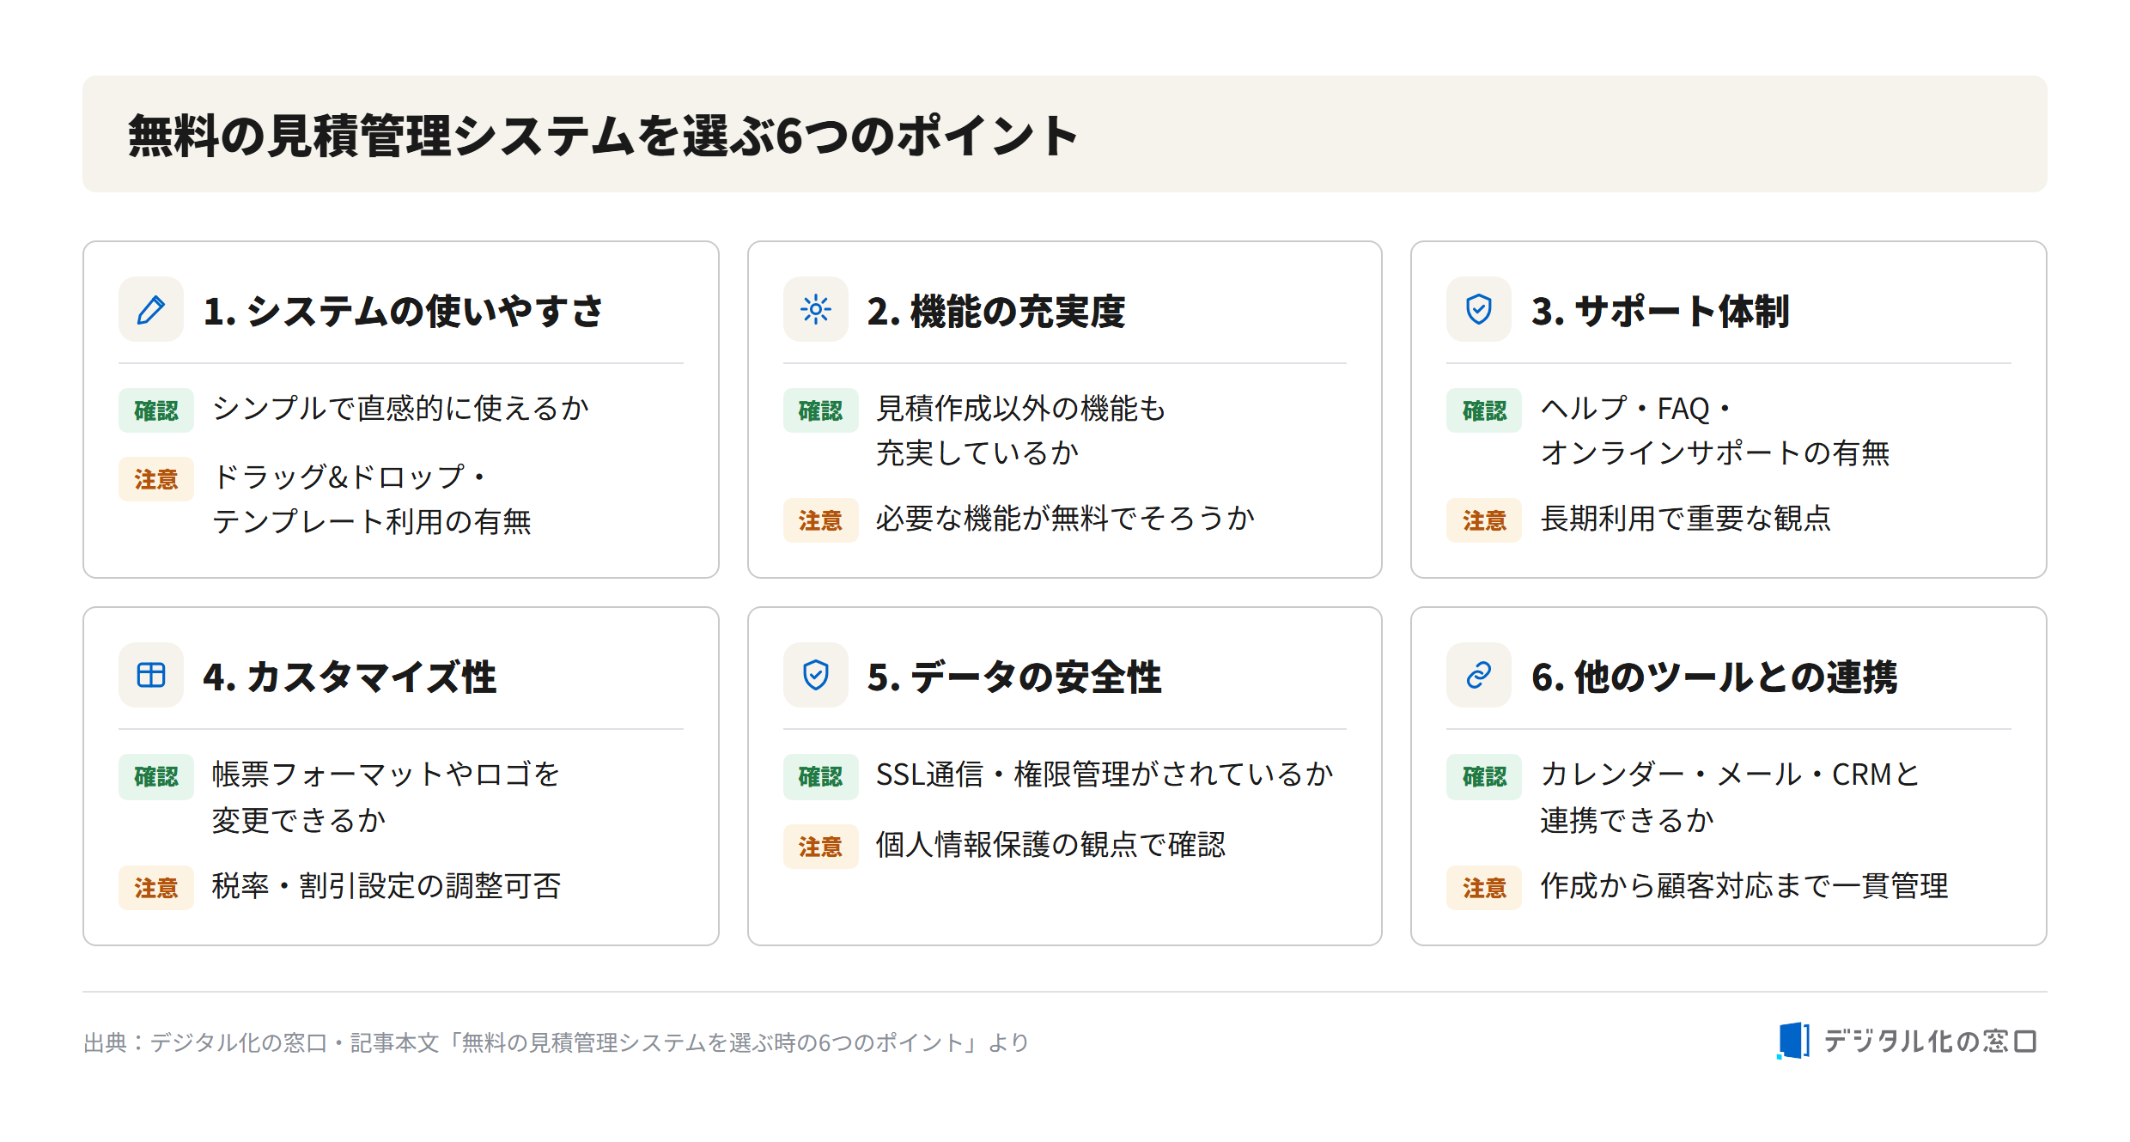
Task: Click the 注意 badge next to 税率・割引設定の調整可否
Action: coord(156,888)
